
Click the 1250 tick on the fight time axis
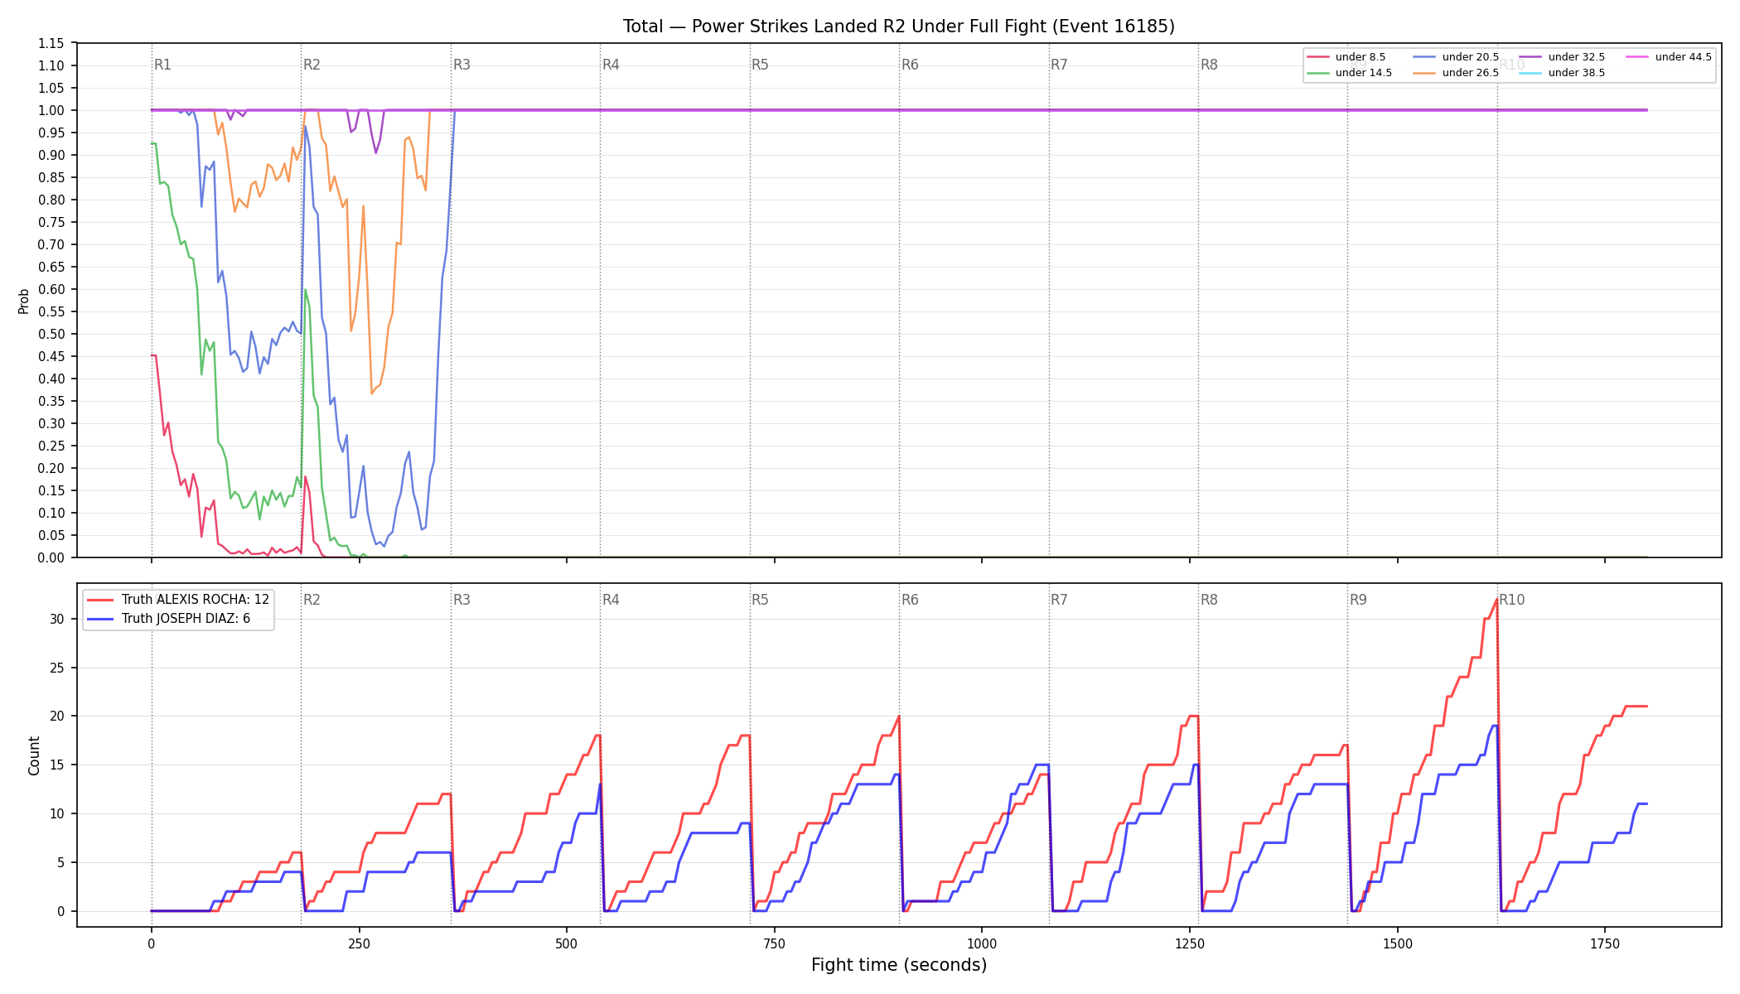(1190, 943)
